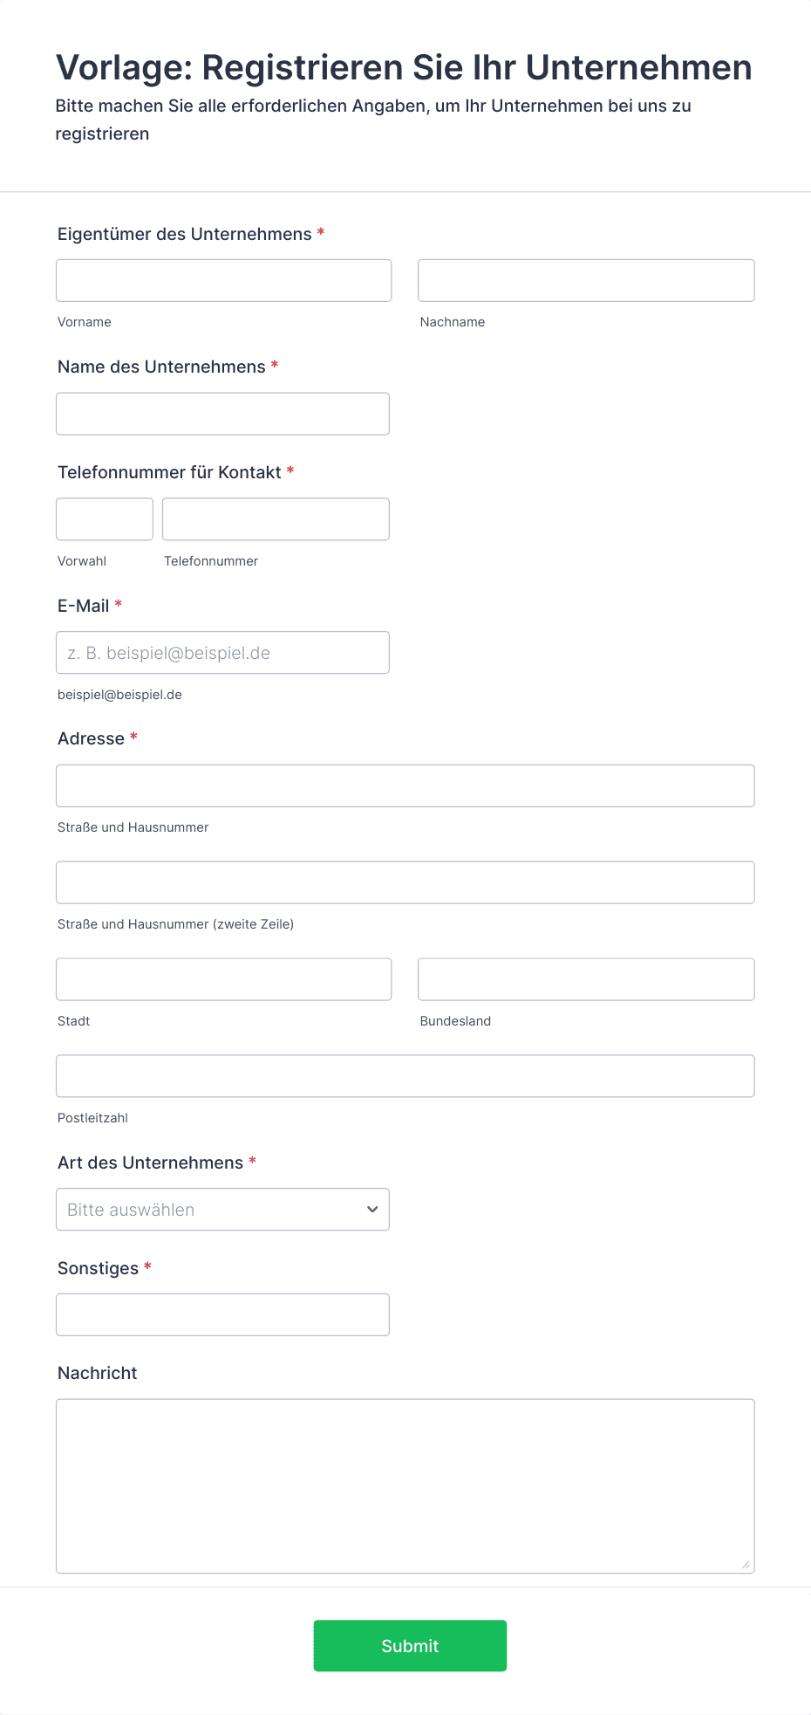Viewport: 811px width, 1715px height.
Task: Click inside the Nachricht textarea
Action: (x=405, y=1486)
